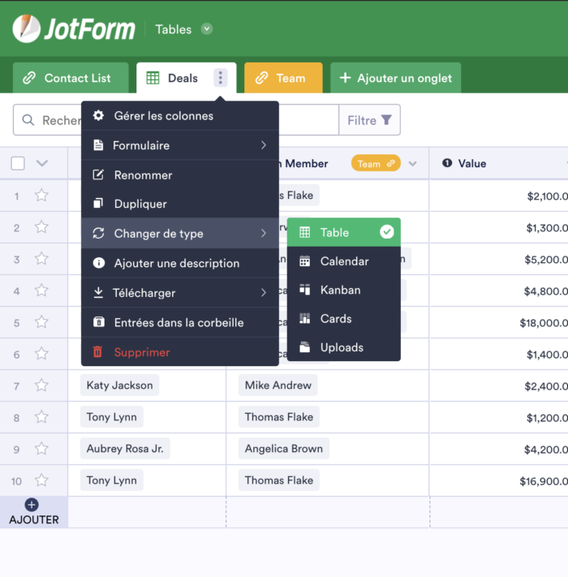This screenshot has width=568, height=577.
Task: Switch to the Contact List tab
Action: coord(71,78)
